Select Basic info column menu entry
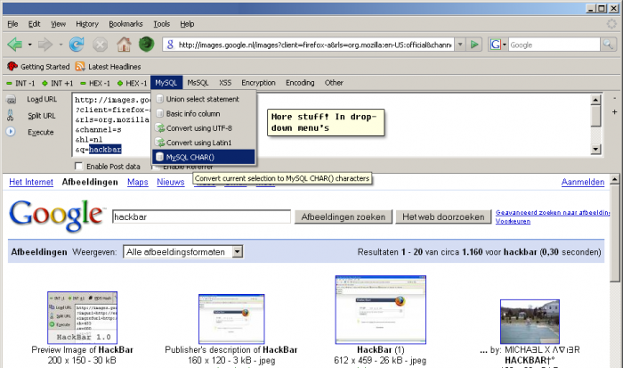The image size is (623, 368). tap(204, 114)
